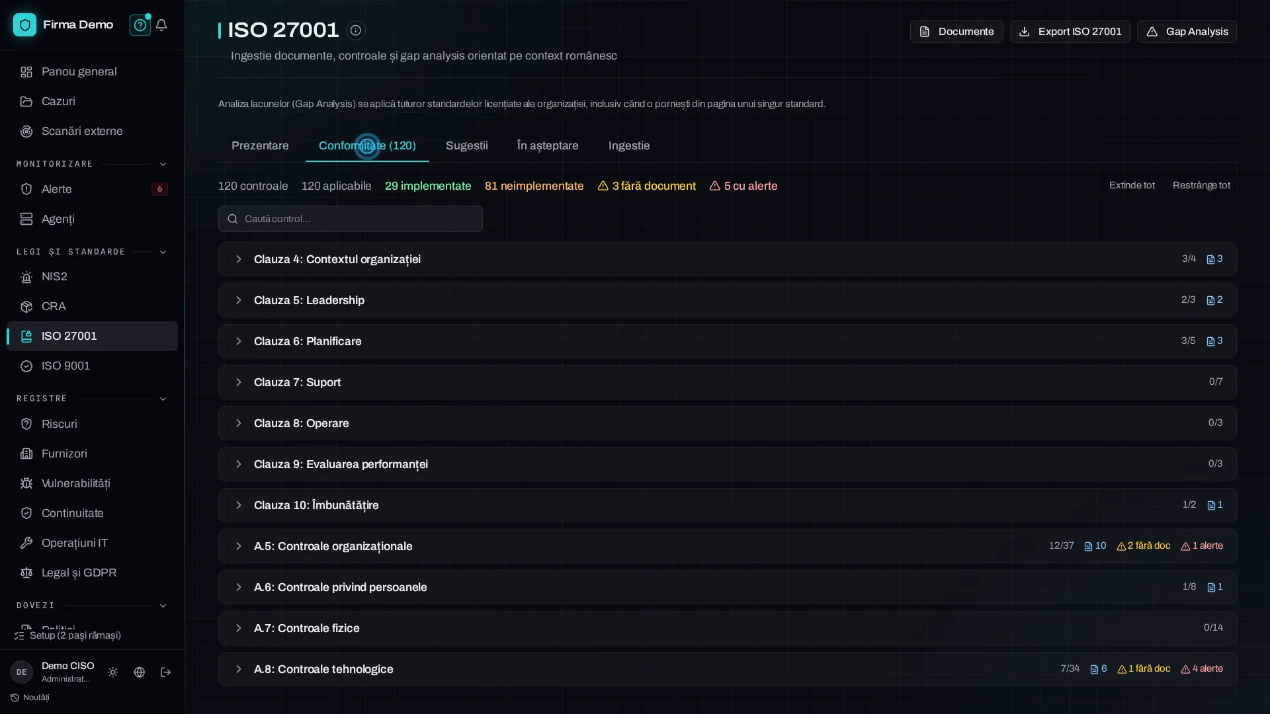This screenshot has height=714, width=1270.
Task: Click the Firma Demo shield logo
Action: click(25, 25)
